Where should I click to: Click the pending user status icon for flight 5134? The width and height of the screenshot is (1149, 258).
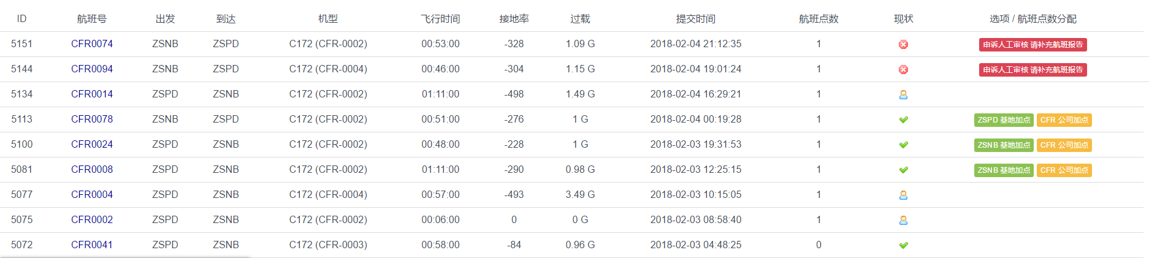903,94
